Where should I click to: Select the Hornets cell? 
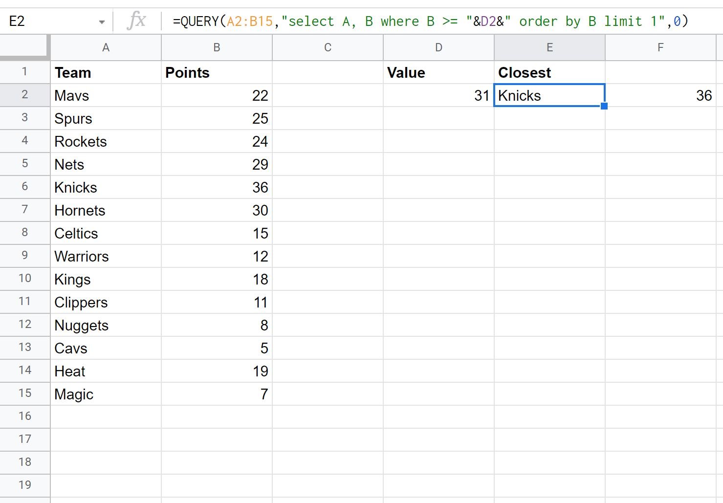coord(106,210)
